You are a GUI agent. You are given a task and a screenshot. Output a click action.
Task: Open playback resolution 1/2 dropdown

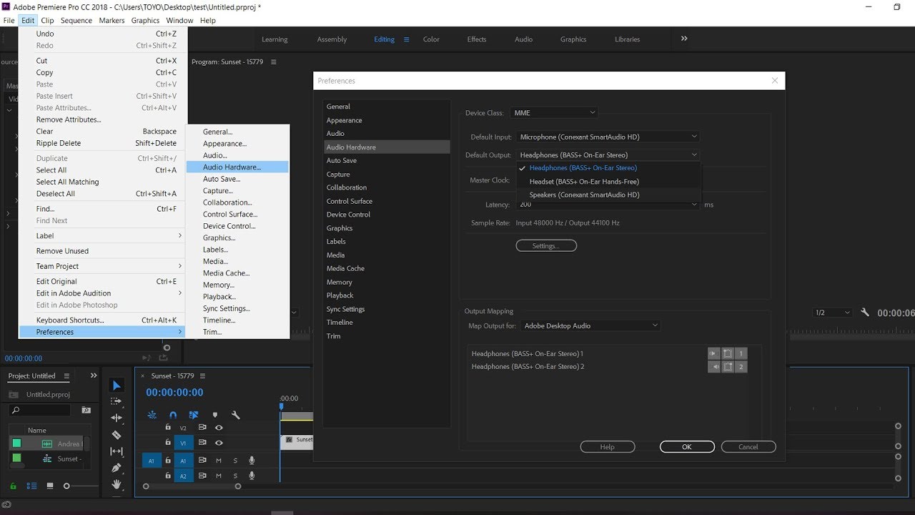(x=833, y=313)
